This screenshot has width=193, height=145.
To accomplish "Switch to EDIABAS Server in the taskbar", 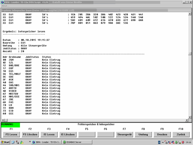I will (x=77, y=142).
